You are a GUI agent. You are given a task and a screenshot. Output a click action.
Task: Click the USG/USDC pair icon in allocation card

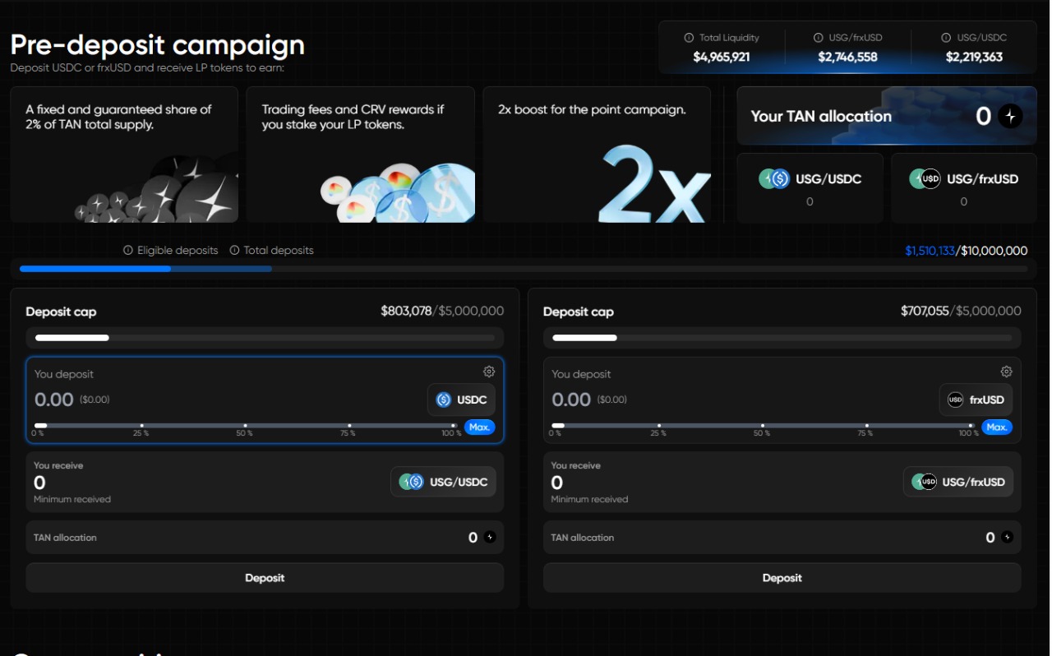(774, 178)
